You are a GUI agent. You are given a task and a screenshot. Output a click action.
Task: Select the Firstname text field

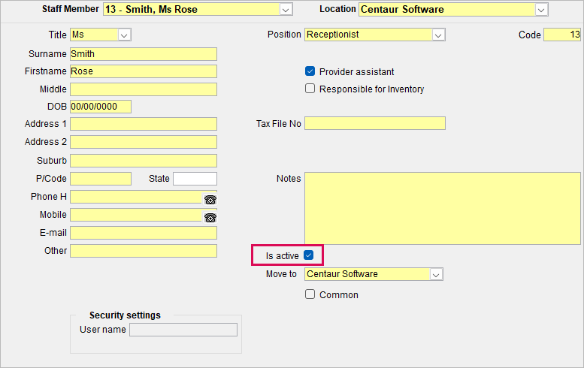click(x=144, y=71)
